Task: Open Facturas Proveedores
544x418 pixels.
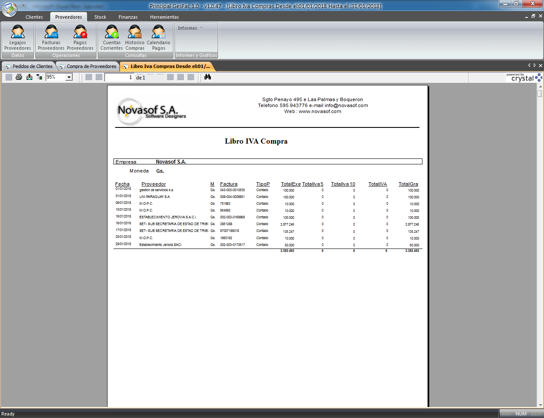Action: click(51, 38)
